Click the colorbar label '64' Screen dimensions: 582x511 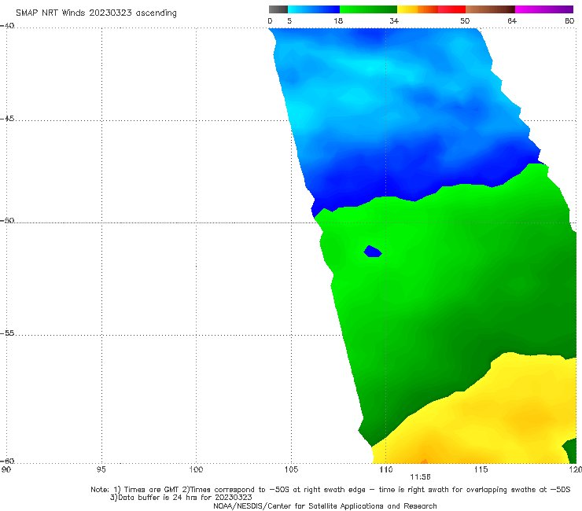[x=512, y=20]
